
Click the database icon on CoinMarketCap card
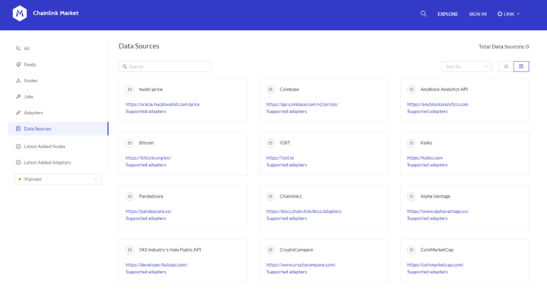[x=411, y=250]
